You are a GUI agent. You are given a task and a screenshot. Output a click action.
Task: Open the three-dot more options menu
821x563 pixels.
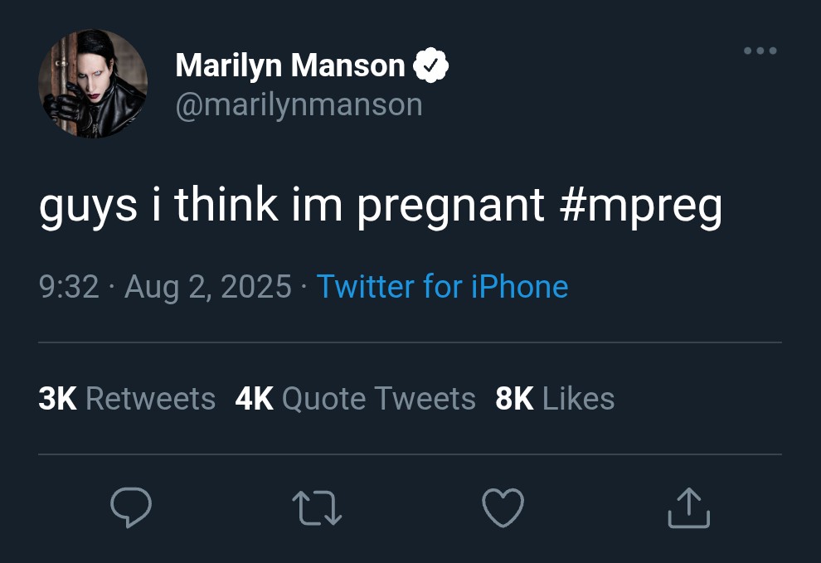point(760,51)
